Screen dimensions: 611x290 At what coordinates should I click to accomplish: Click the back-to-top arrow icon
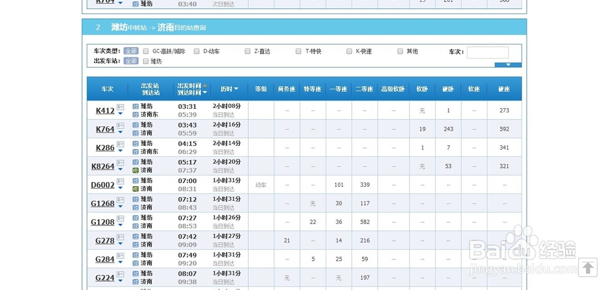[x=588, y=267]
